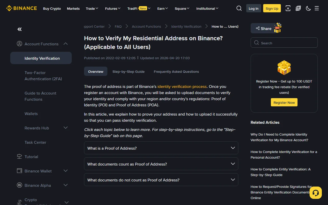The image size is (328, 205).
Task: Click the article Search input field
Action: click(284, 43)
